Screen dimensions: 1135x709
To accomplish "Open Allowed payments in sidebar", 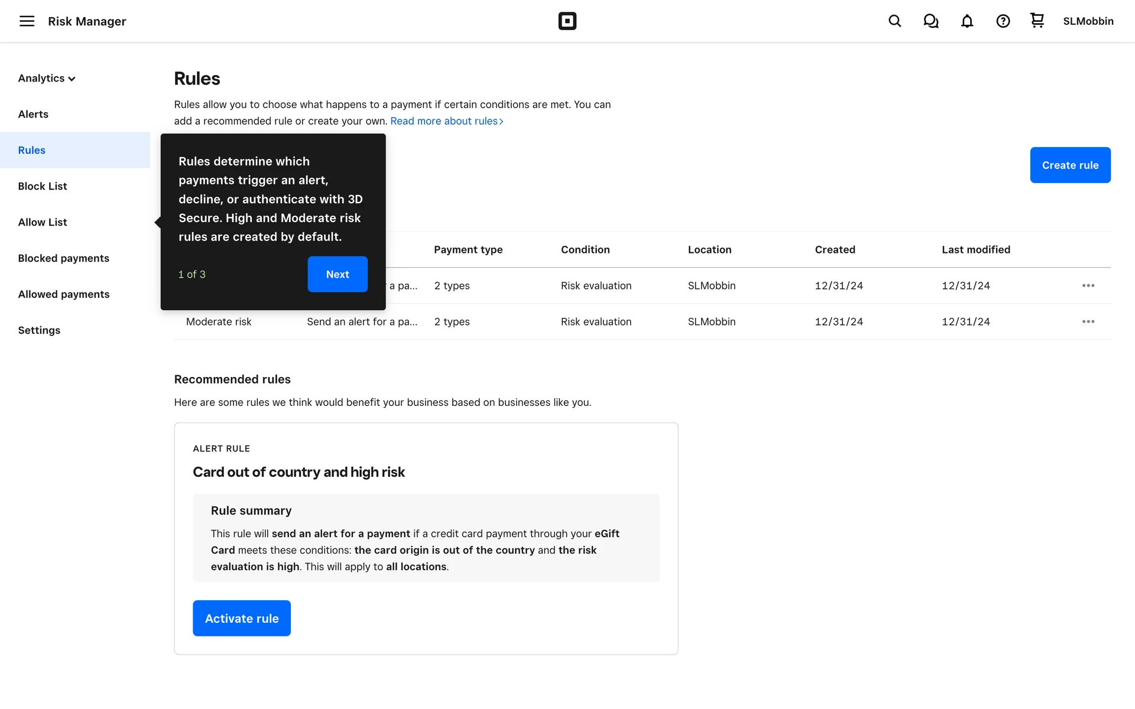I will point(64,294).
